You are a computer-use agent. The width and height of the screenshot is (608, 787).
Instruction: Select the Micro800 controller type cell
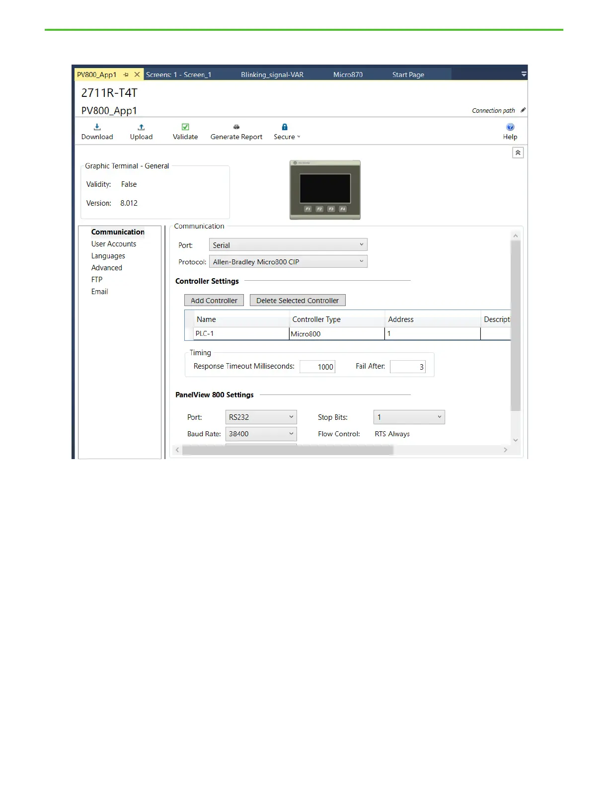pyautogui.click(x=337, y=333)
